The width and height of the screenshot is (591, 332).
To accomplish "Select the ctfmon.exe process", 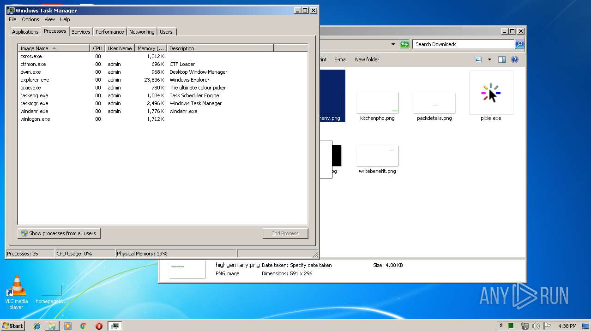I will (x=163, y=64).
